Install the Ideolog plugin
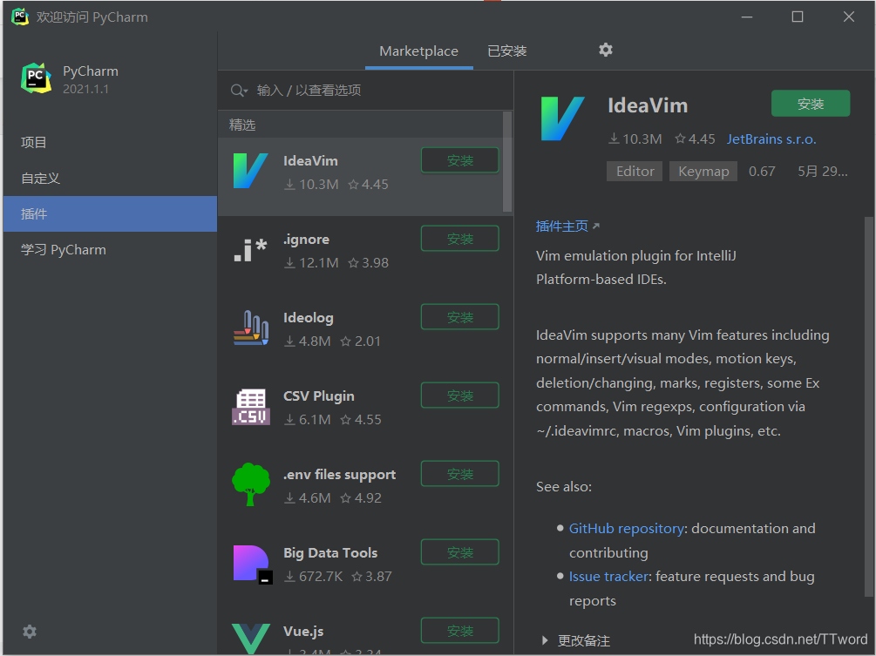The image size is (876, 656). coord(459,317)
